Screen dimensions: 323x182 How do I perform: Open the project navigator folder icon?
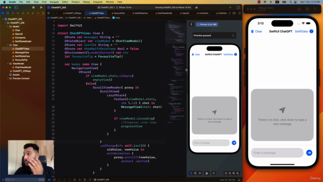point(3,13)
